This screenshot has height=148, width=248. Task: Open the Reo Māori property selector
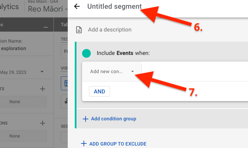click(49, 9)
